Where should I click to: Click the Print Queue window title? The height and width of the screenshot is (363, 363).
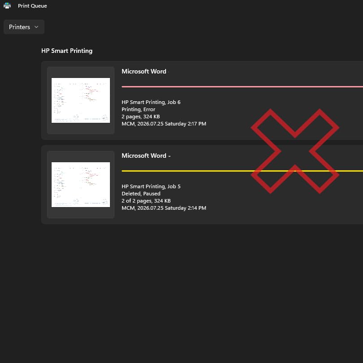click(x=32, y=6)
